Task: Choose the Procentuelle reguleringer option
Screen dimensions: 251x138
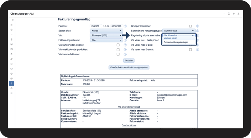Action: 179,42
